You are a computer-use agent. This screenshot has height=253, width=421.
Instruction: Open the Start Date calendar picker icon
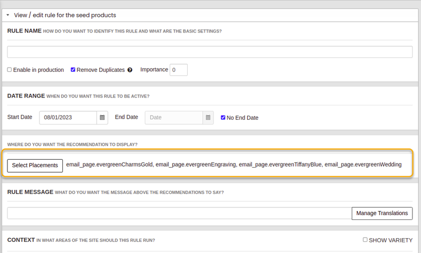click(102, 117)
